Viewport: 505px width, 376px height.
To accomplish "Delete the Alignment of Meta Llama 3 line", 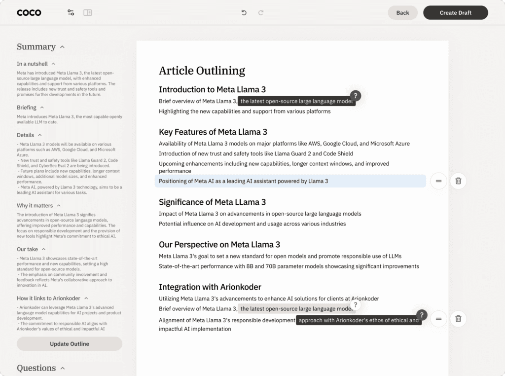I will tap(458, 319).
